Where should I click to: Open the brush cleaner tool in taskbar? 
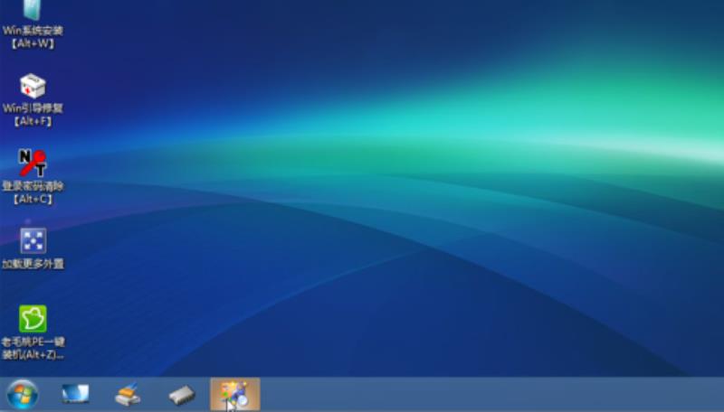click(x=128, y=395)
